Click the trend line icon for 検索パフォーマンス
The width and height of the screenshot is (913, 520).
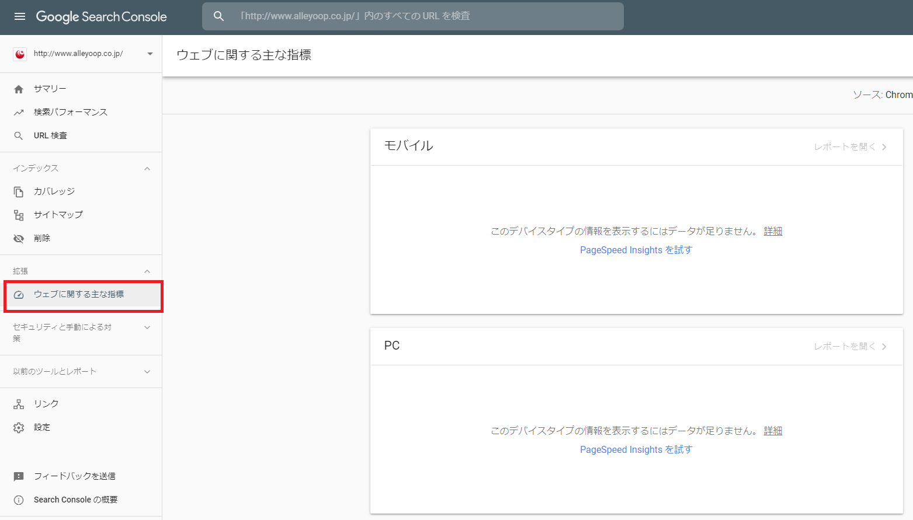tap(19, 112)
